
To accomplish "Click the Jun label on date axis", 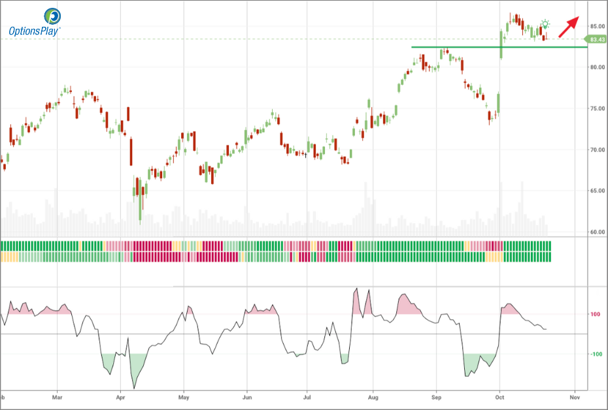I will point(247,396).
